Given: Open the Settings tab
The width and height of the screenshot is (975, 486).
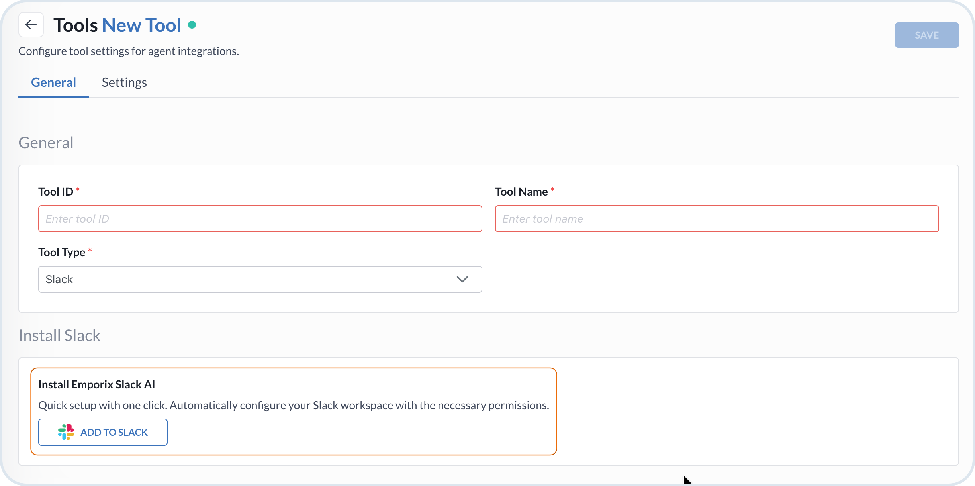Looking at the screenshot, I should click(x=124, y=82).
